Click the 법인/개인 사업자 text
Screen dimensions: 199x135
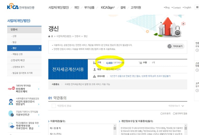tap(113, 69)
